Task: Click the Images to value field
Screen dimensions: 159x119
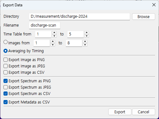Action: (x=74, y=43)
